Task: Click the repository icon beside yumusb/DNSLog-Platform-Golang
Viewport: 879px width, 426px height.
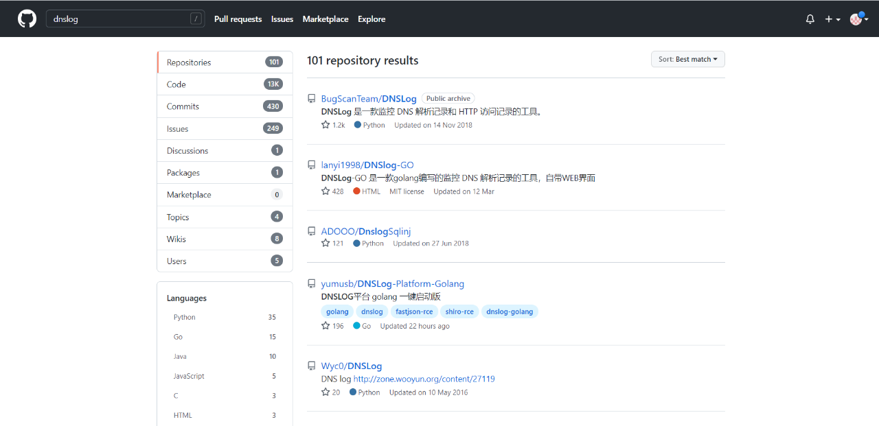Action: coord(312,284)
